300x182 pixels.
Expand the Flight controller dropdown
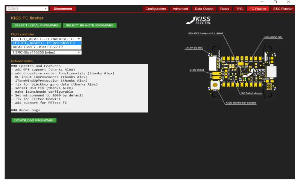point(46,39)
